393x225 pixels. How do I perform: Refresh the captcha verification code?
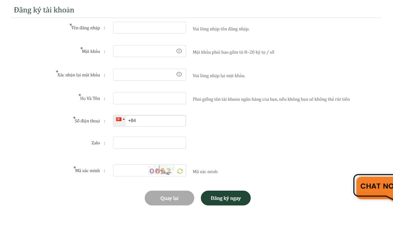(180, 171)
